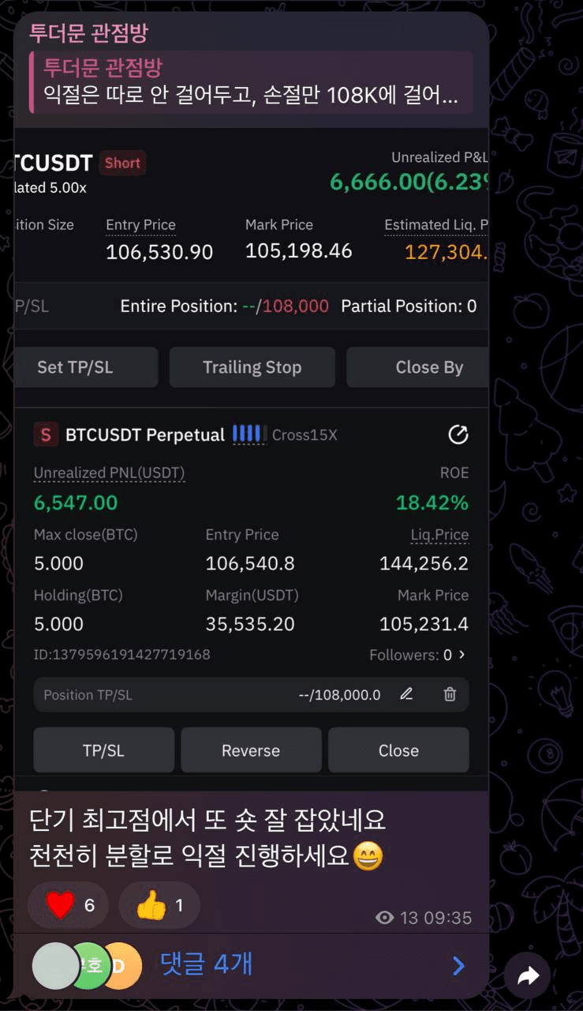Click the circular share icon beside Cross15X
The image size is (583, 1011).
(458, 434)
